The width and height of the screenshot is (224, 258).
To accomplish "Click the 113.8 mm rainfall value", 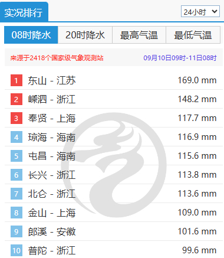I will click(197, 175).
